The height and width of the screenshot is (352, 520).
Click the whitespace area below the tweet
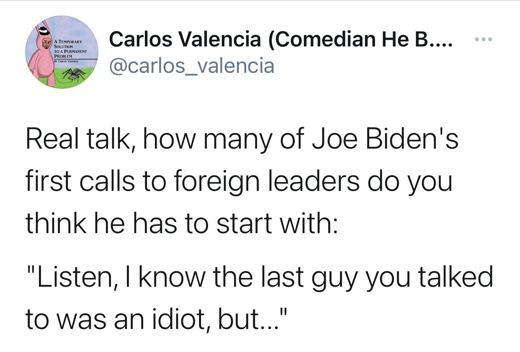pyautogui.click(x=260, y=343)
